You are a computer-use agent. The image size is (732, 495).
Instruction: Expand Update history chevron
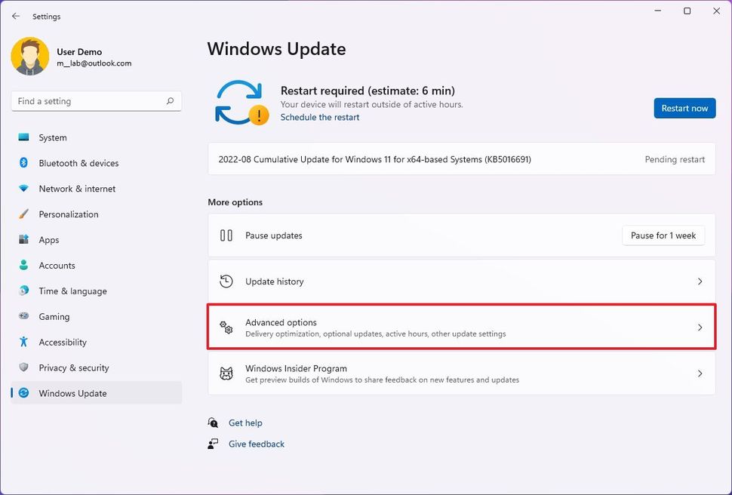point(700,281)
